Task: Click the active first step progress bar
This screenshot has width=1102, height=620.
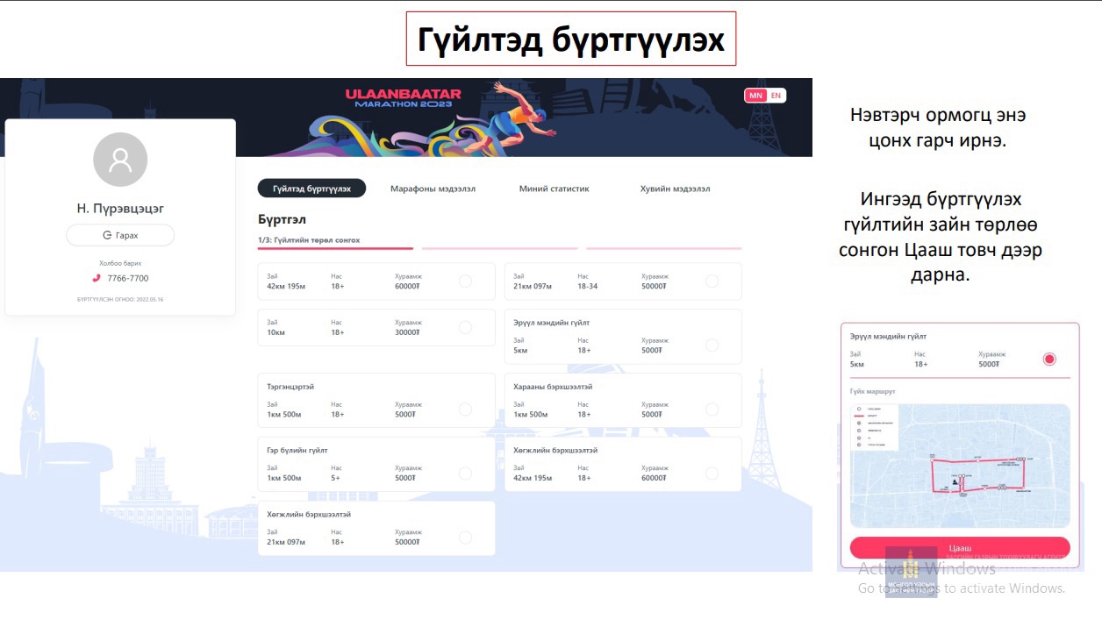Action: 335,248
